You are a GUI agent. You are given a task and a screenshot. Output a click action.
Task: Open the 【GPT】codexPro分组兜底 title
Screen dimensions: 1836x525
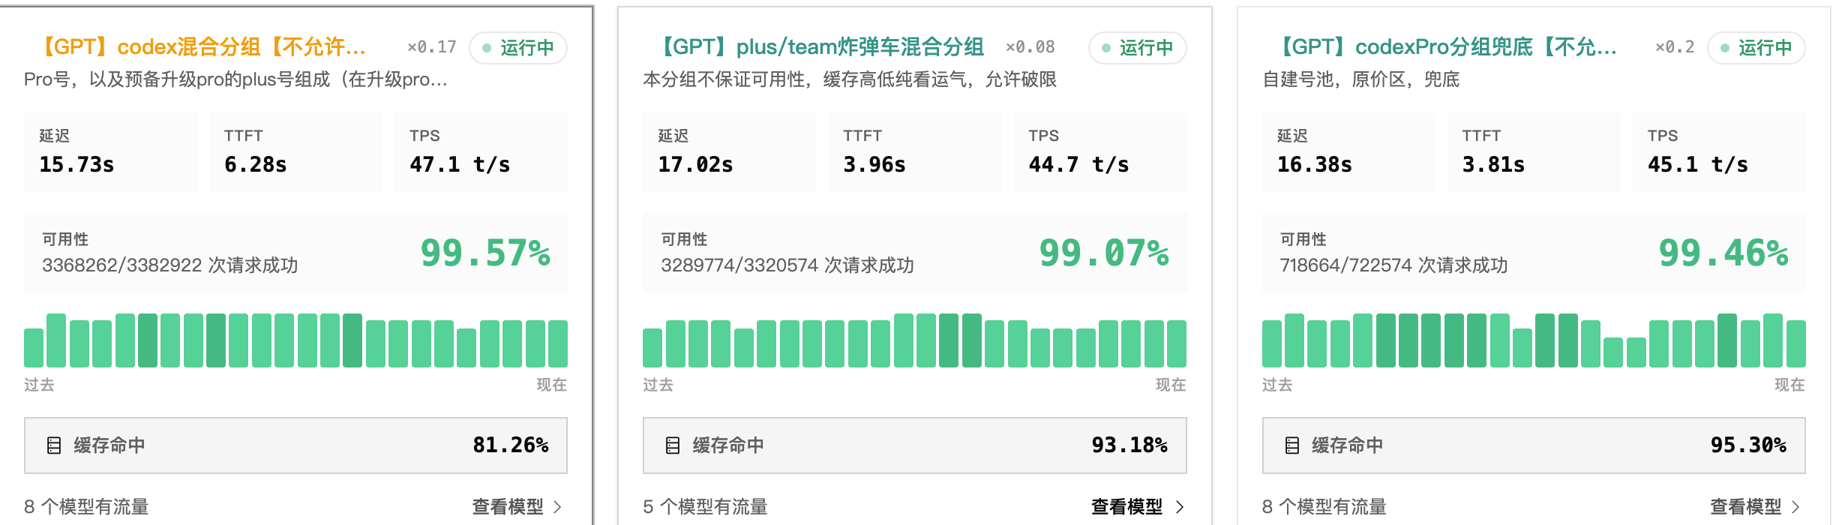(x=1444, y=47)
